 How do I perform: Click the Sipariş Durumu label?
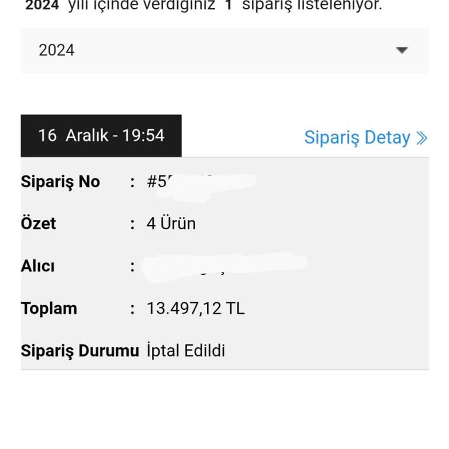pos(80,351)
